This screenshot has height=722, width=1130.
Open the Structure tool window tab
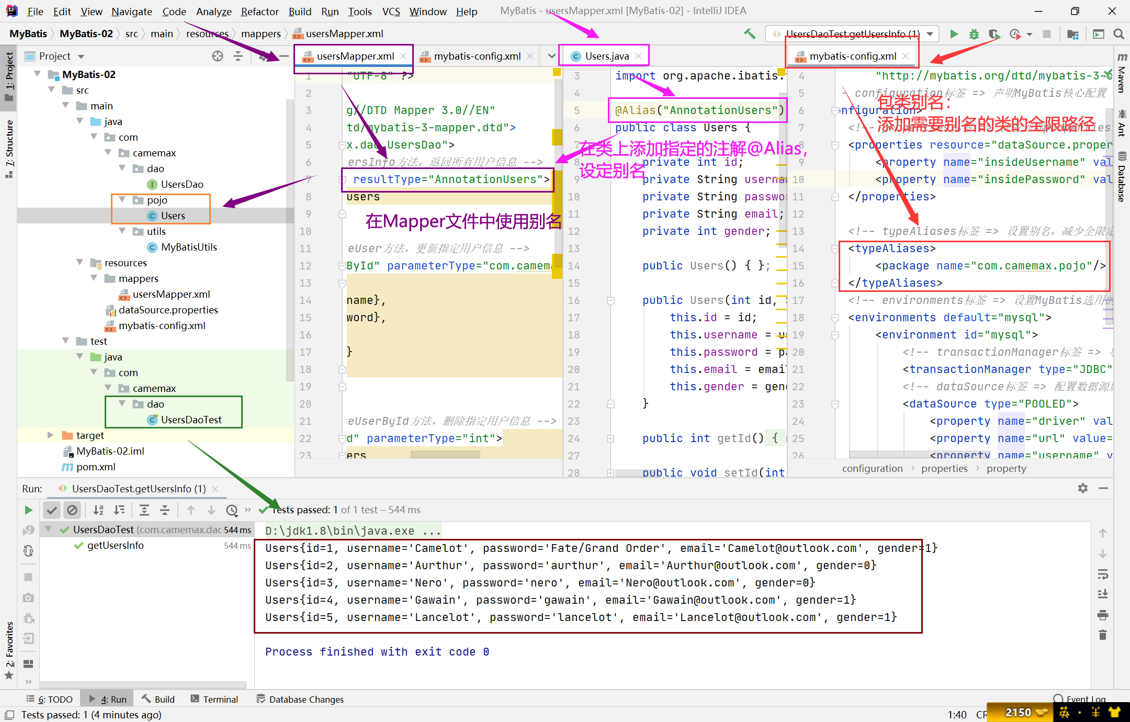tap(9, 149)
